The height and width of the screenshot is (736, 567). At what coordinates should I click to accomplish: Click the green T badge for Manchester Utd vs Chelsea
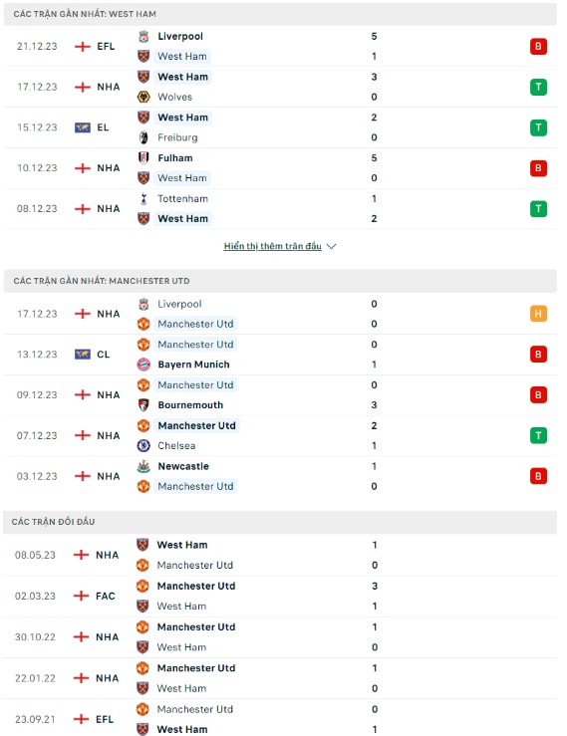click(538, 435)
